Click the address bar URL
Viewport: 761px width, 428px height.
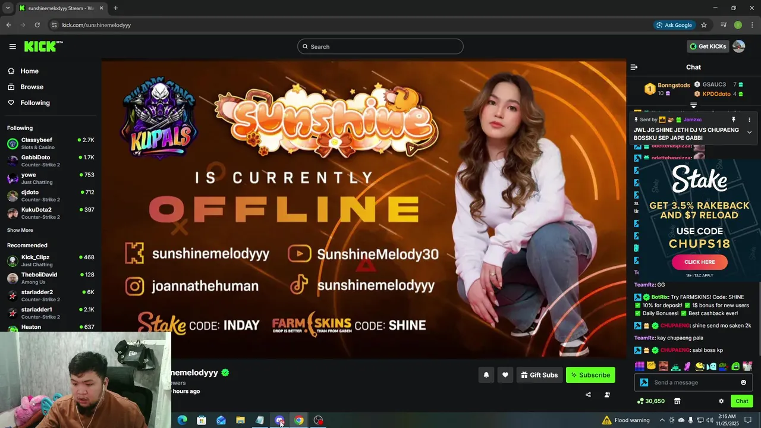pyautogui.click(x=96, y=25)
